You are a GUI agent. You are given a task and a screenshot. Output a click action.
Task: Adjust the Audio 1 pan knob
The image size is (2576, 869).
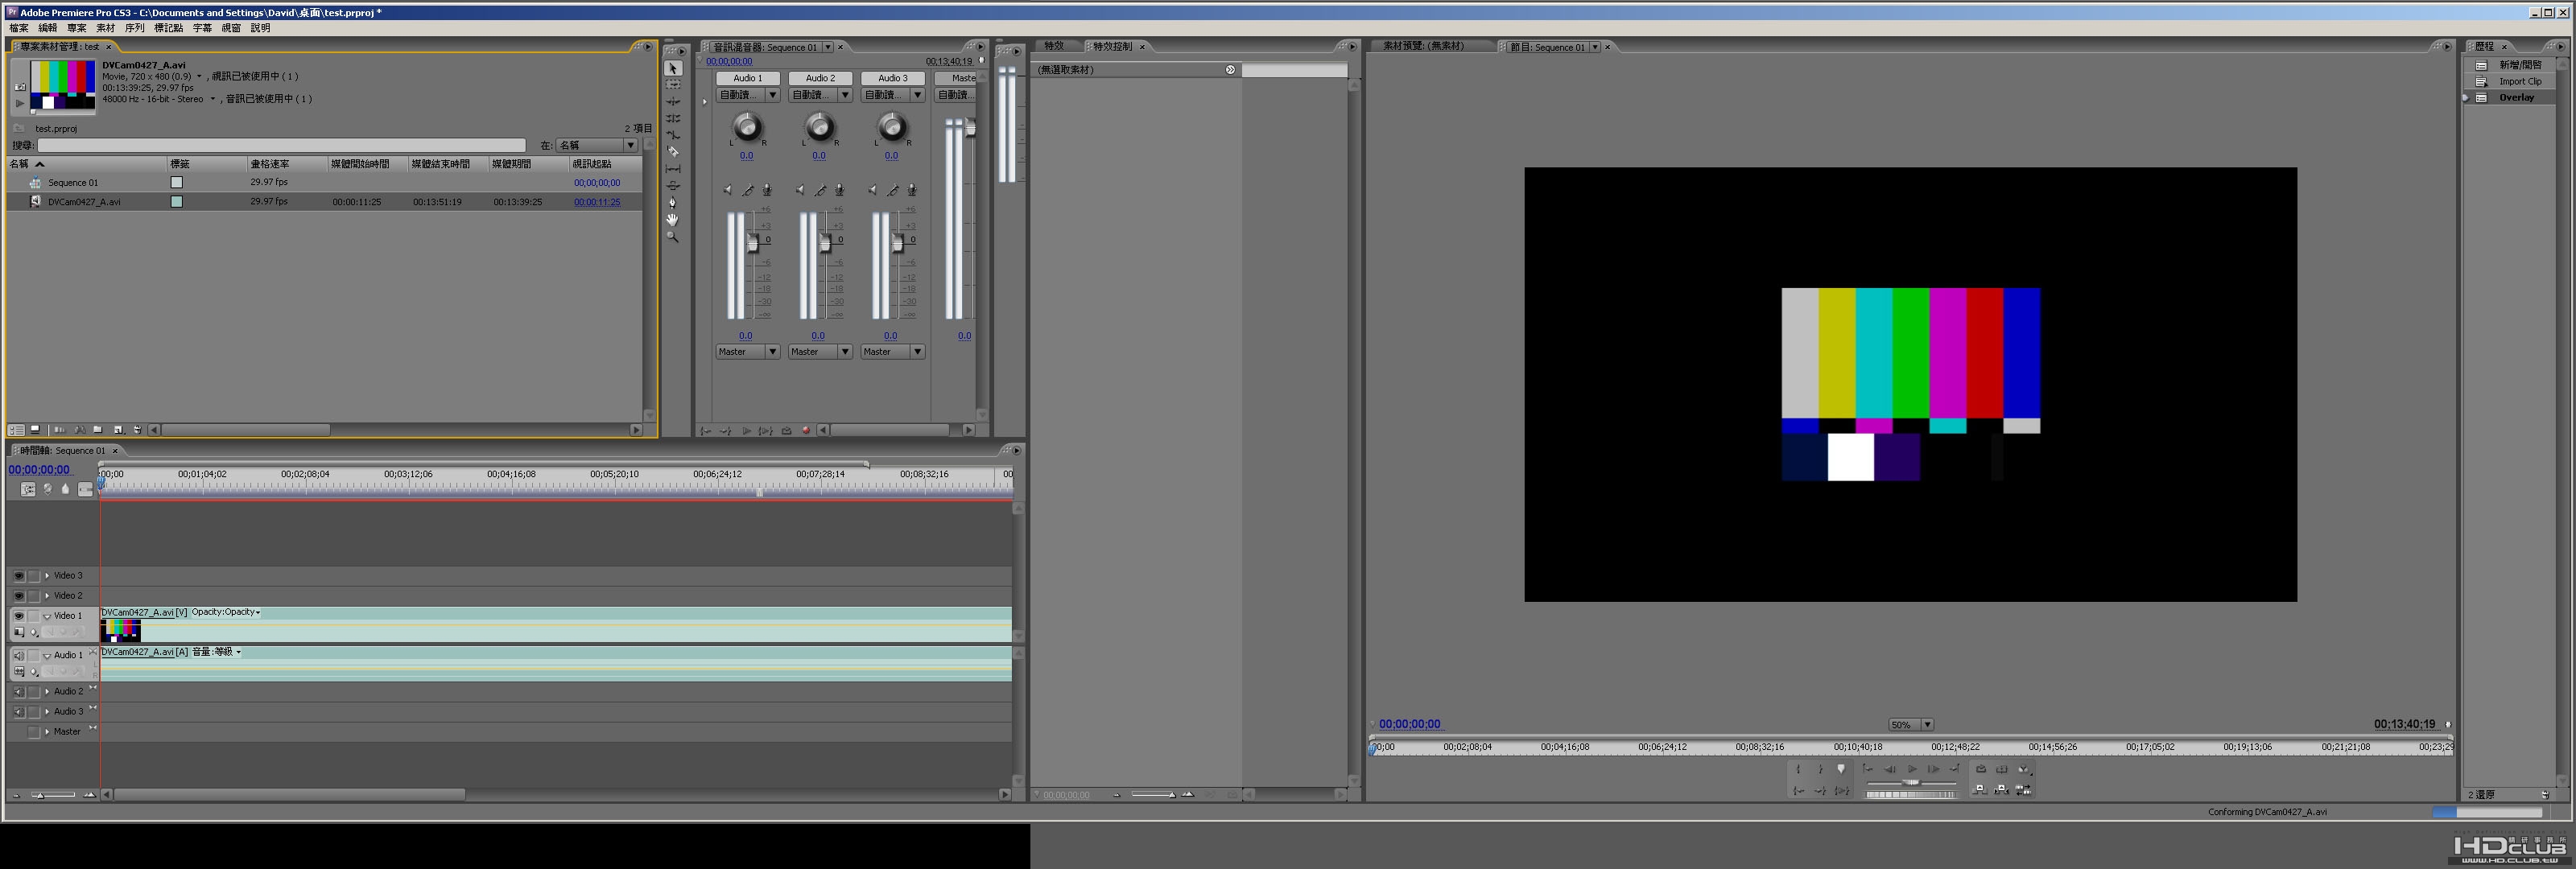point(747,127)
